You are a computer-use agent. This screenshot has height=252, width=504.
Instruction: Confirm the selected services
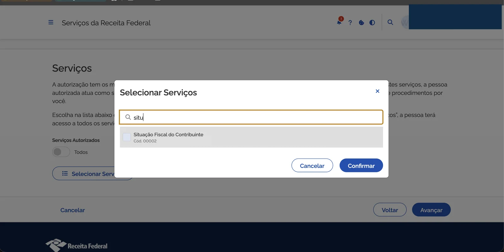361,165
